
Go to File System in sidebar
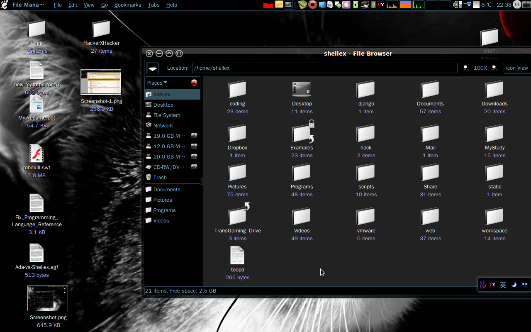pos(172,115)
